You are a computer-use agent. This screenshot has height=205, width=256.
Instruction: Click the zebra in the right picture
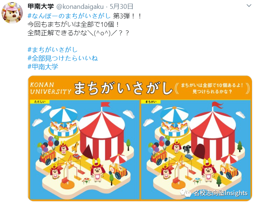[186, 149]
